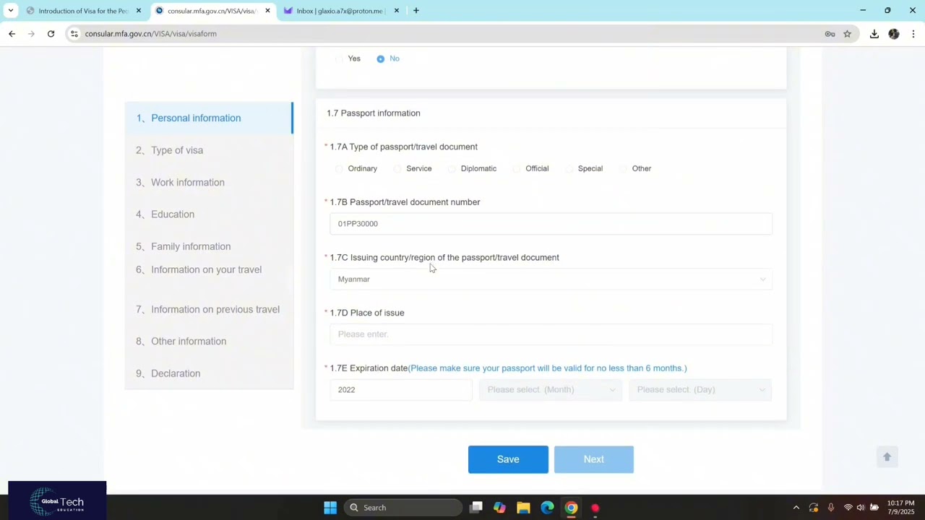Viewport: 925px width, 520px height.
Task: Open Task View on the taskbar
Action: coord(476,508)
